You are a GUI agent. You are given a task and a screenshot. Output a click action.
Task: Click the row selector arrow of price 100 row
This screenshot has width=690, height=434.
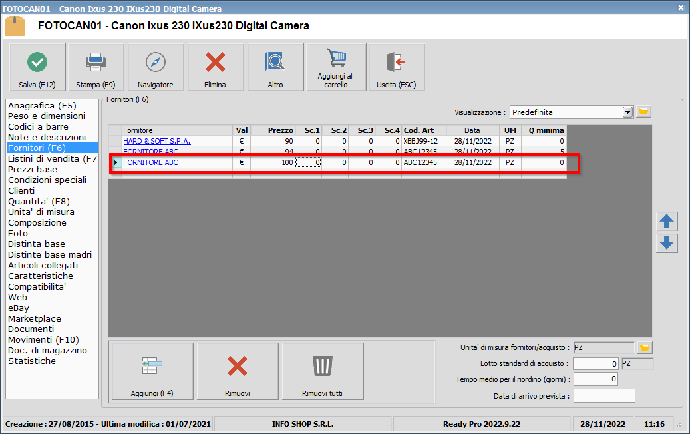(x=115, y=162)
